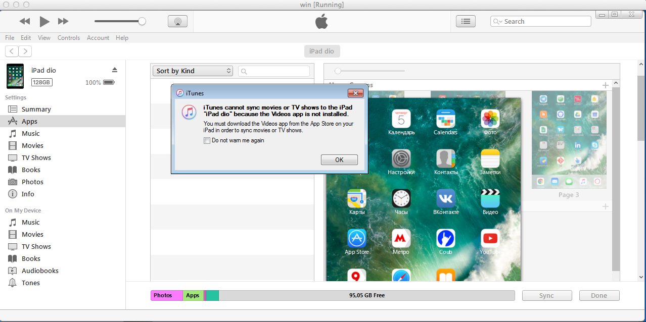Select the Page 3 home screen thumbnail
This screenshot has height=322, width=646.
coord(569,140)
